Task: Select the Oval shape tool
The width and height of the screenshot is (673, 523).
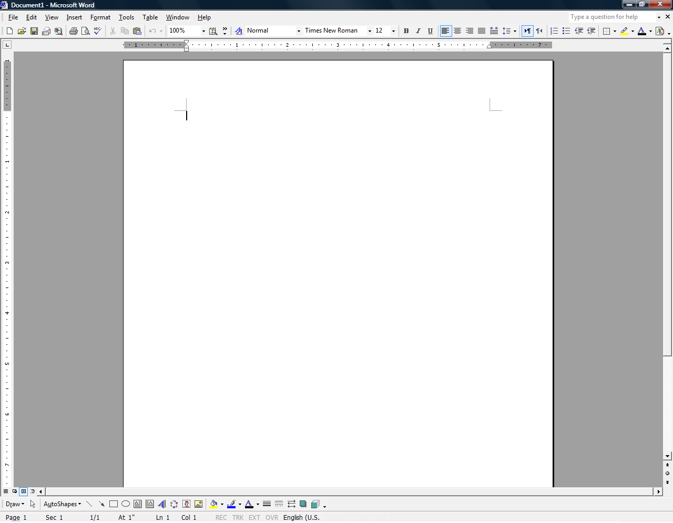Action: click(x=125, y=504)
